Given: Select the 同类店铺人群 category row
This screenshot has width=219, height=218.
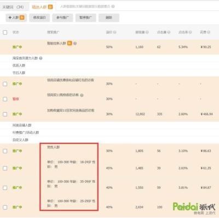Looking at the screenshot, I should coord(109,125).
